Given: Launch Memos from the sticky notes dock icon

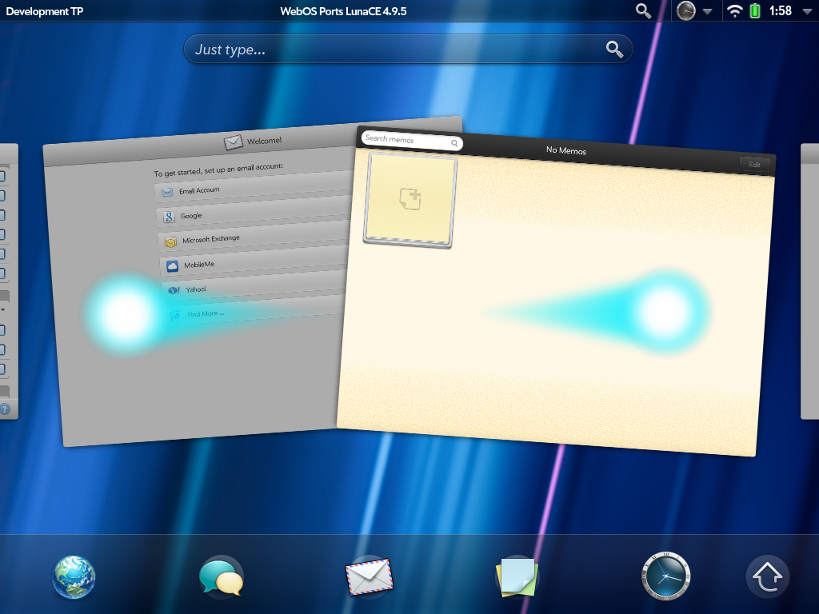Looking at the screenshot, I should click(x=516, y=577).
